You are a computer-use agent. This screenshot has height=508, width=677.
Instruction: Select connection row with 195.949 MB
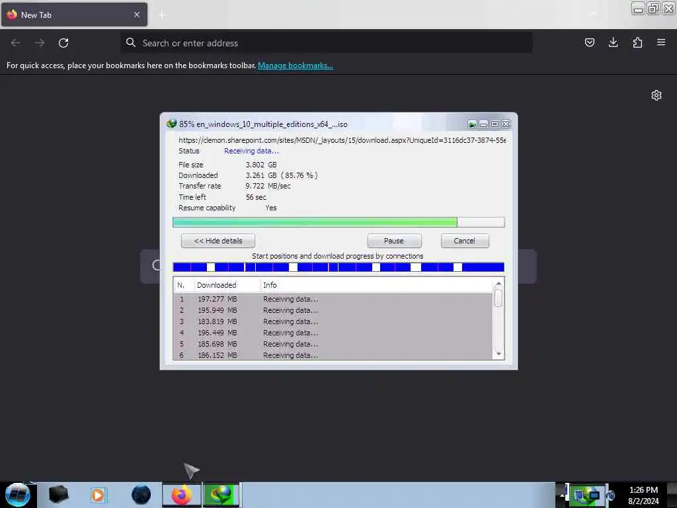coord(333,310)
